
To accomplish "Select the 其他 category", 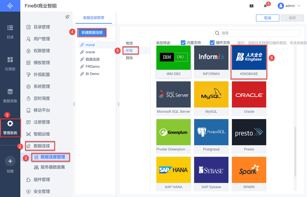I will click(129, 58).
